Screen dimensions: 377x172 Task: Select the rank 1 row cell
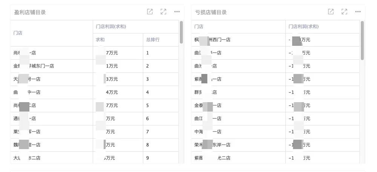[x=148, y=53]
